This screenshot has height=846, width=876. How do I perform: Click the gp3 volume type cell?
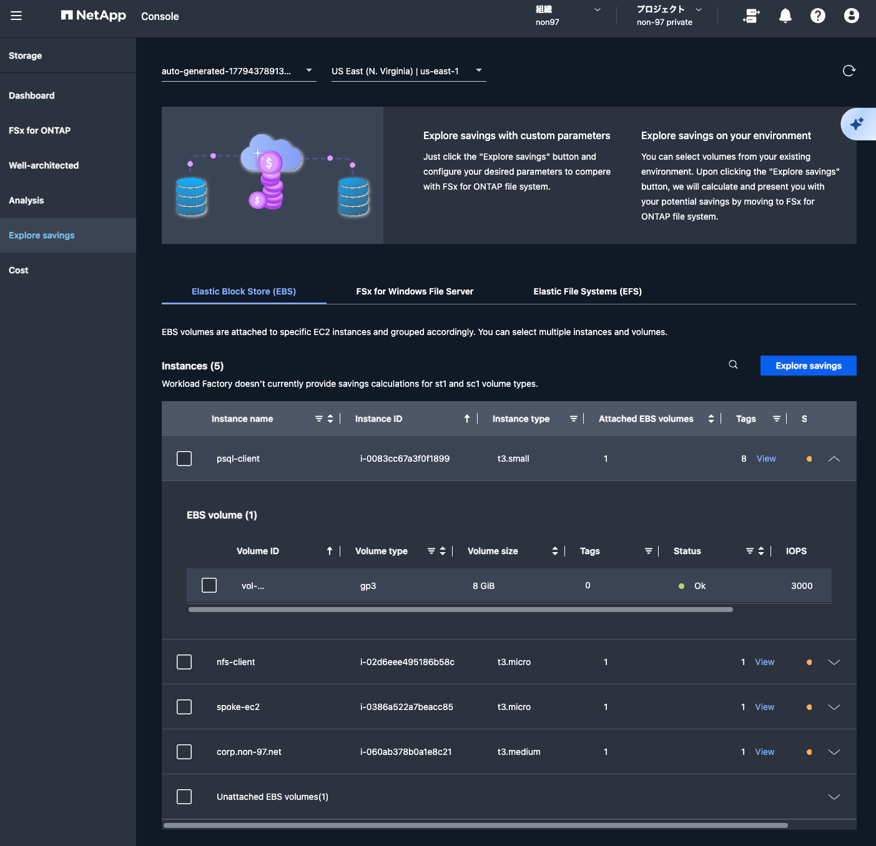coord(368,586)
